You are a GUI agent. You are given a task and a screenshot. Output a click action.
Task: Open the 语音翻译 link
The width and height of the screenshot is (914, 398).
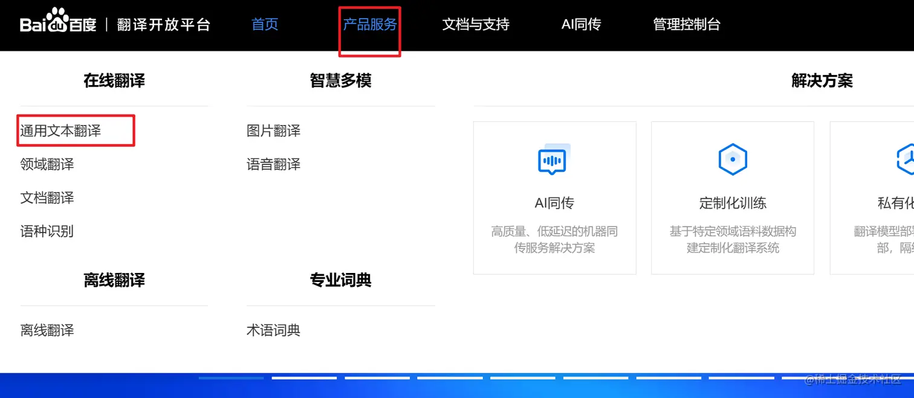point(273,164)
